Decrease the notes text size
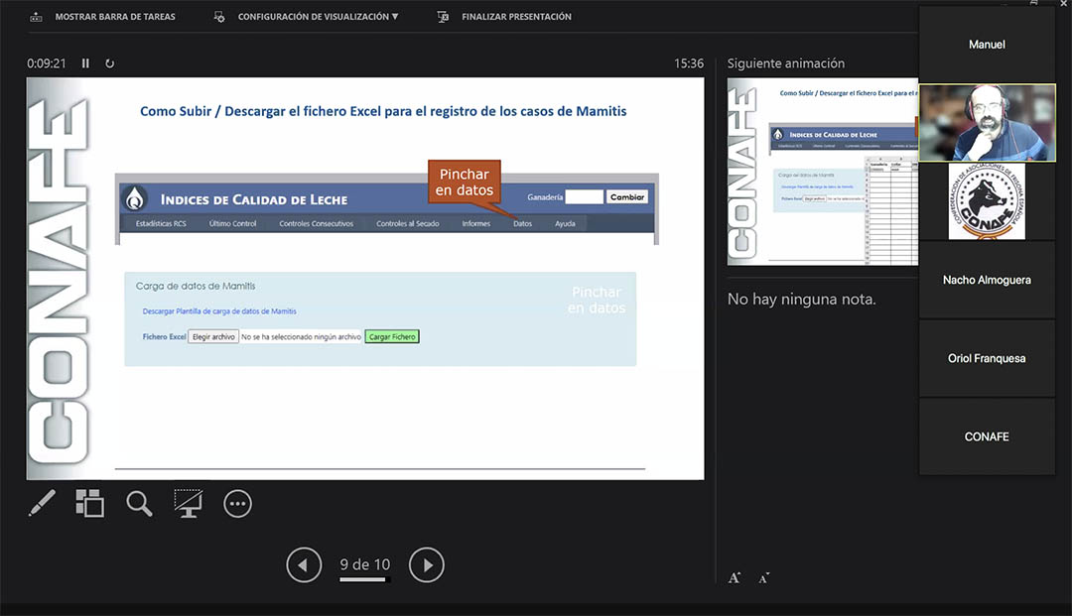Screen dimensions: 1072x616 pyautogui.click(x=763, y=577)
